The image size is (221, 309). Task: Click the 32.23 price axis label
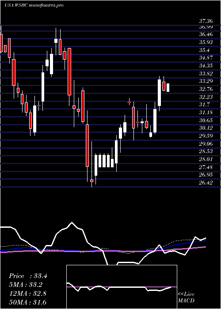tap(206, 97)
